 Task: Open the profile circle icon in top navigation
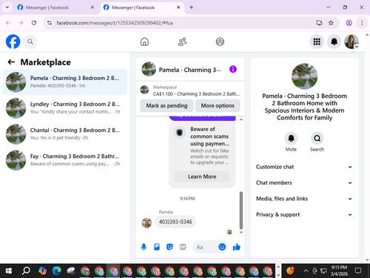[220, 42]
